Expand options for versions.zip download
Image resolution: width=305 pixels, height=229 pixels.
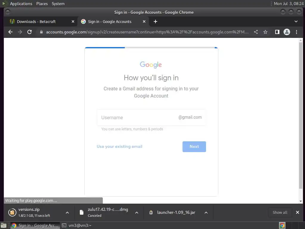tap(67, 213)
